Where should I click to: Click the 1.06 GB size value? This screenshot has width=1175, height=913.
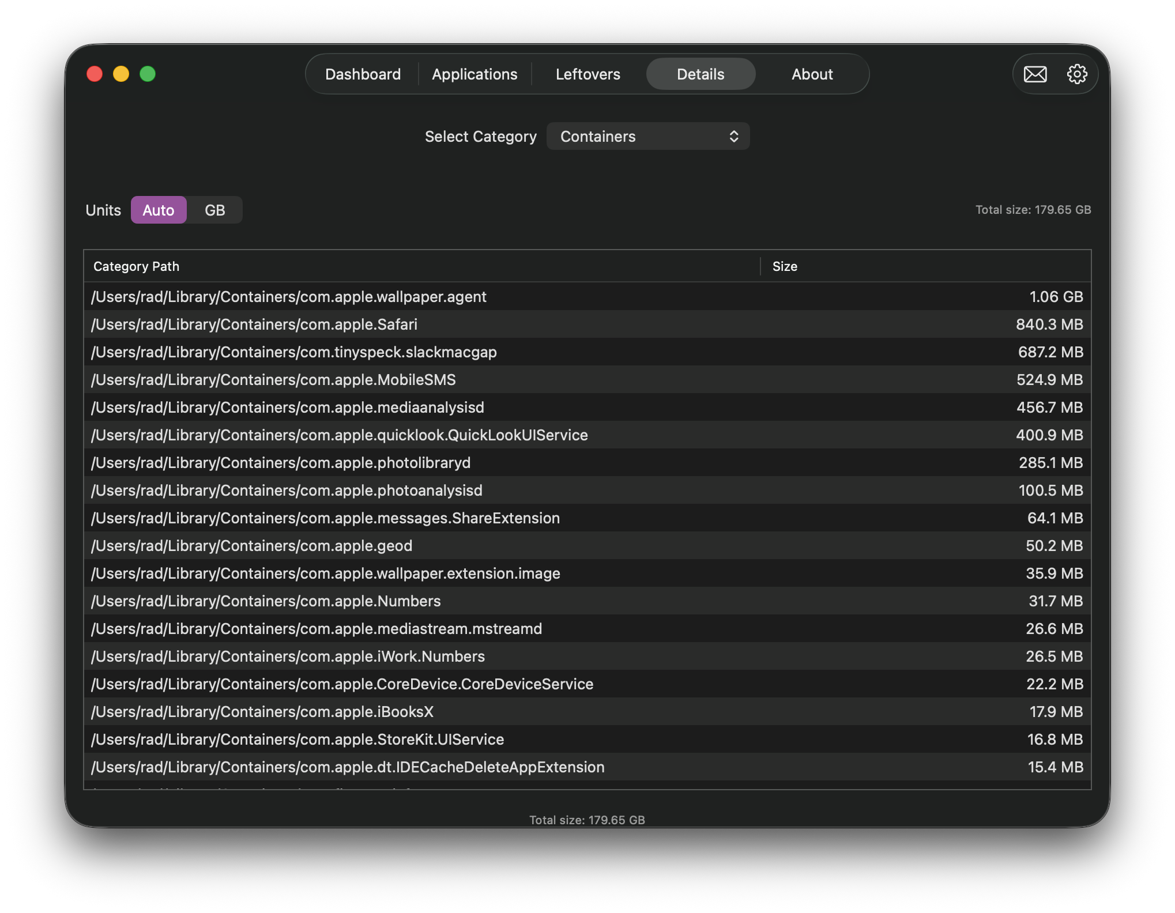pos(1056,297)
